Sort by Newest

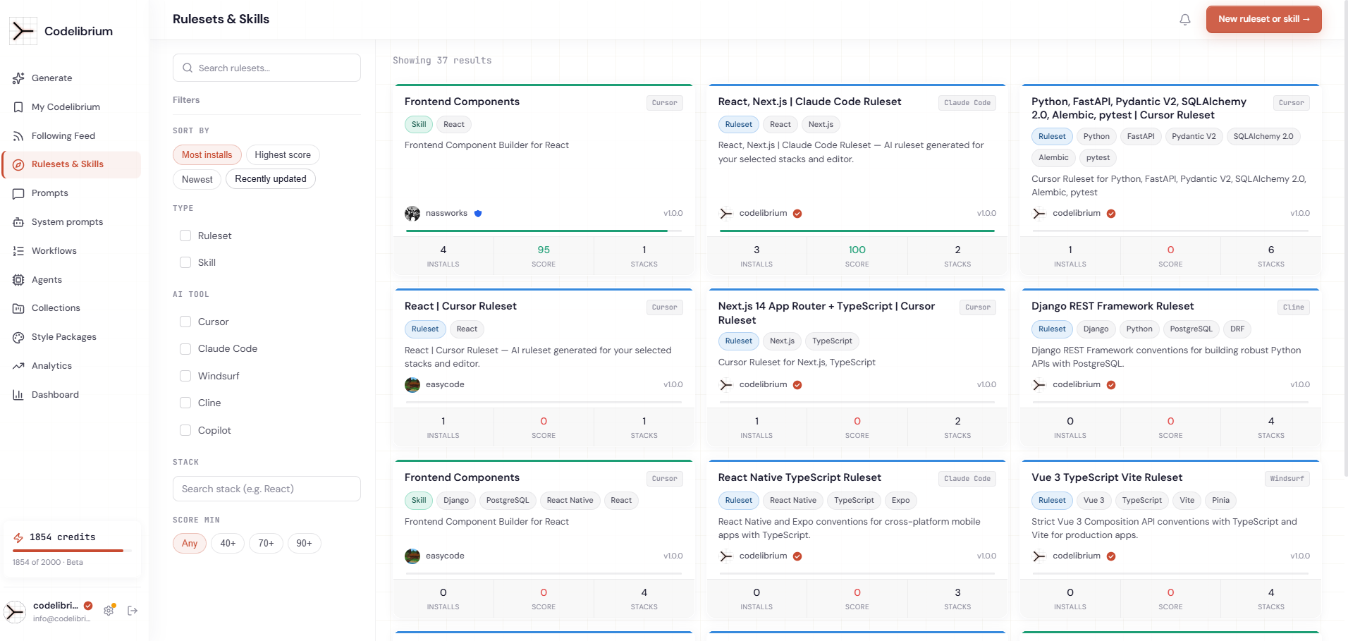pyautogui.click(x=197, y=179)
